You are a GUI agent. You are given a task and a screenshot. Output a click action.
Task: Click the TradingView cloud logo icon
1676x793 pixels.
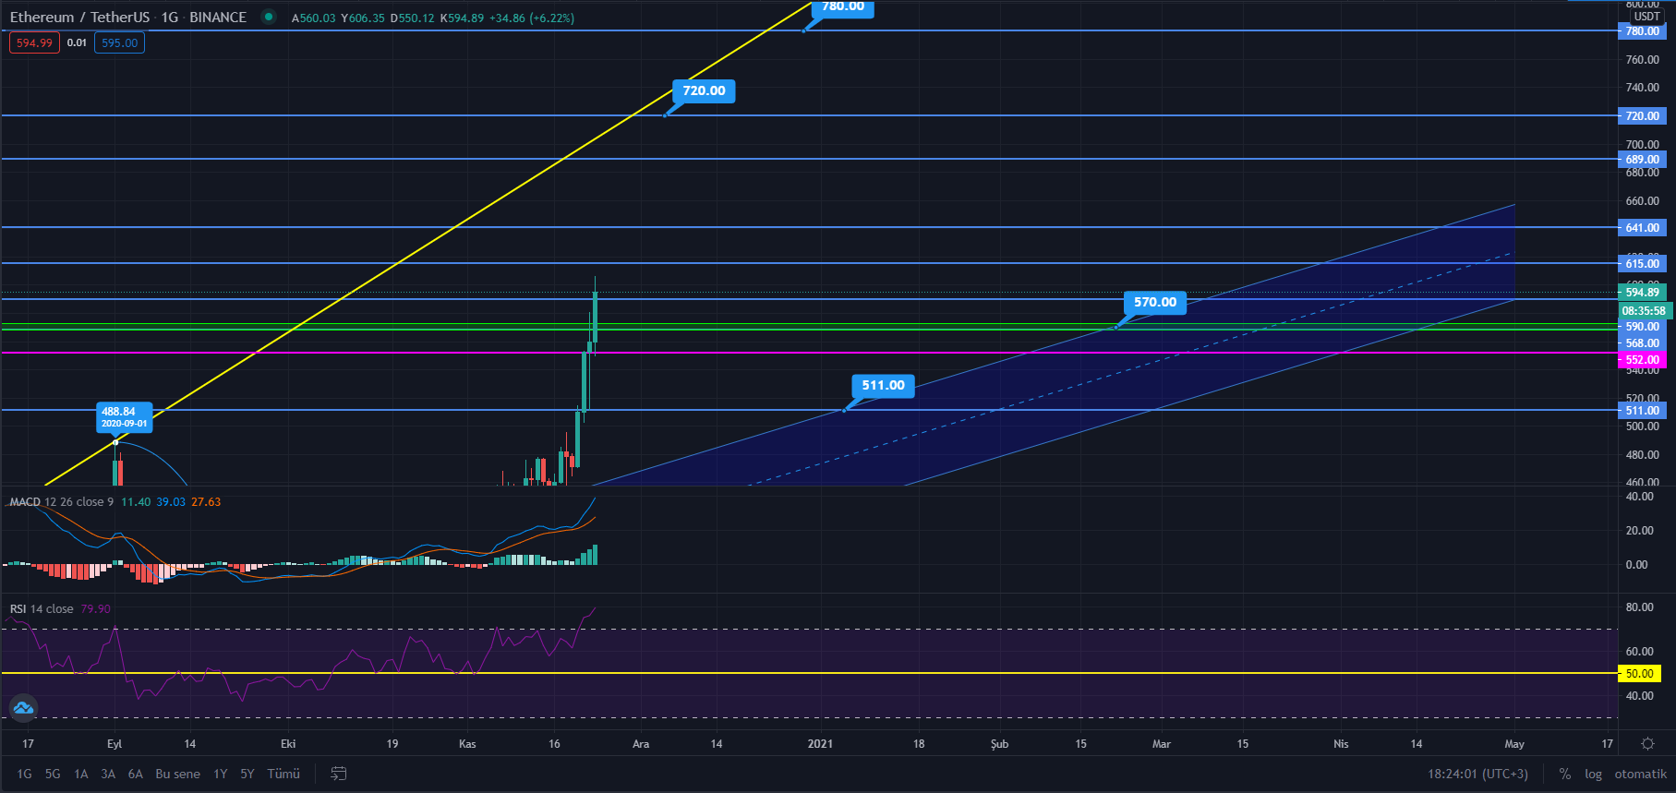[23, 708]
